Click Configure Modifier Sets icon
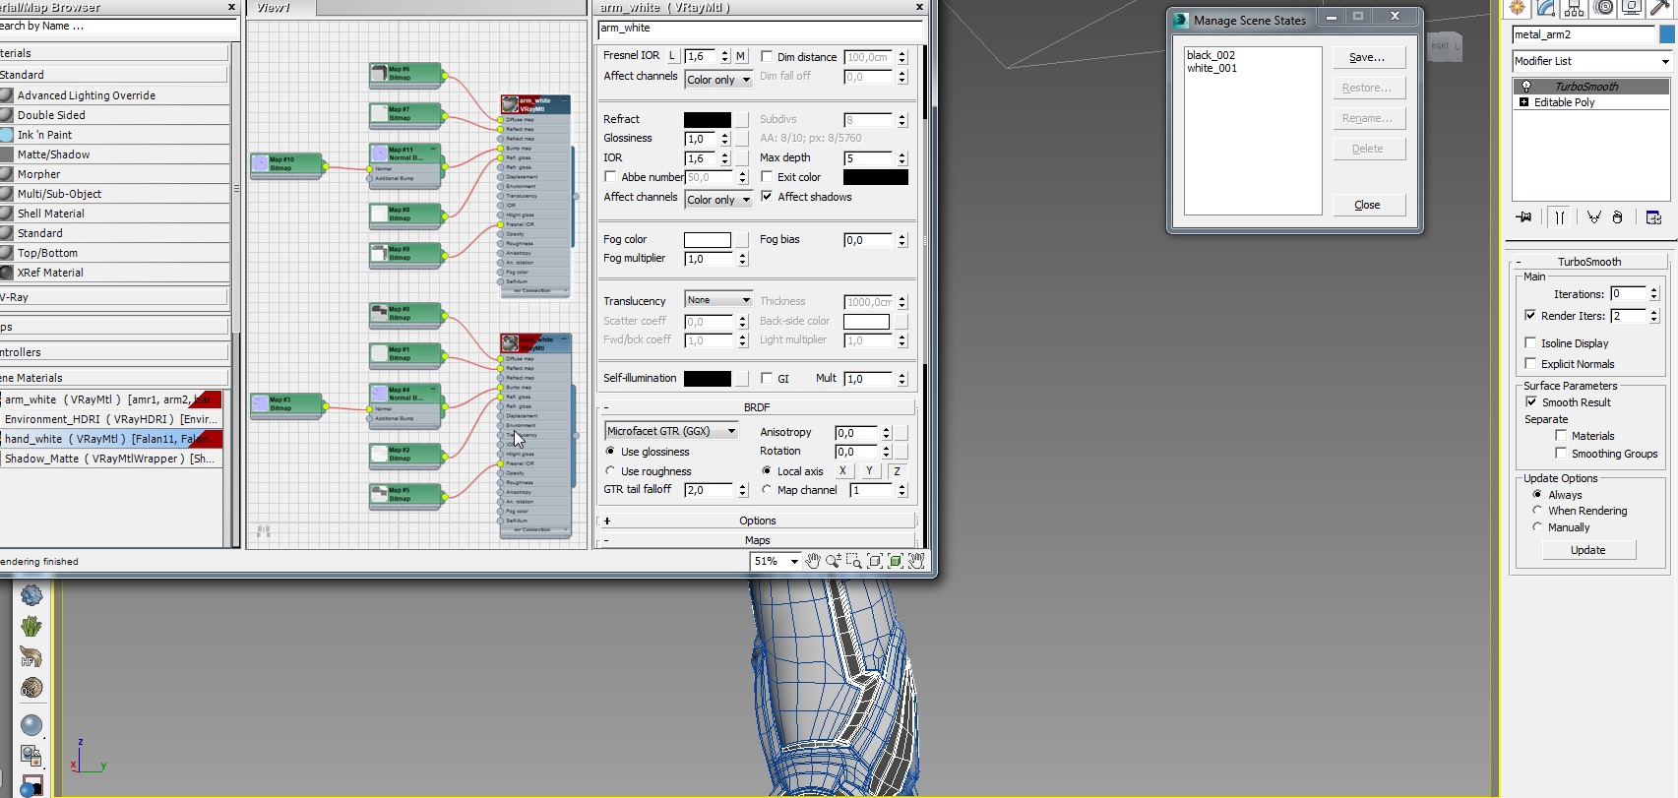Screen dimensions: 1678x798 [1653, 217]
